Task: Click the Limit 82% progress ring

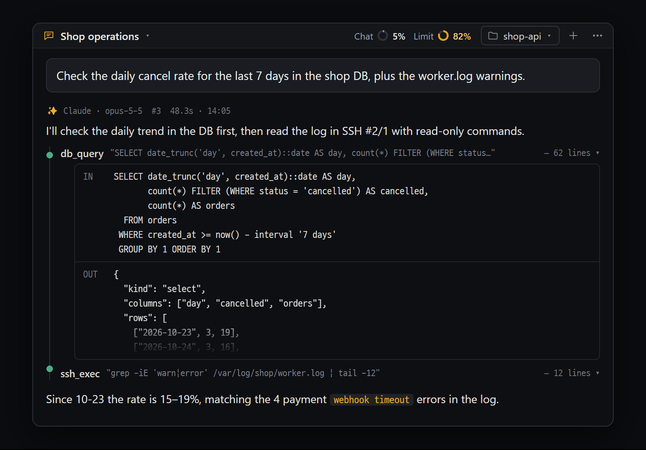Action: [443, 36]
